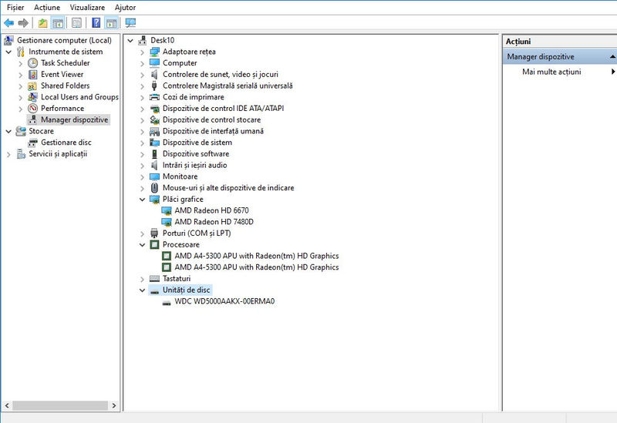Click the blue Back arrow in toolbar
The image size is (617, 423).
coord(8,23)
